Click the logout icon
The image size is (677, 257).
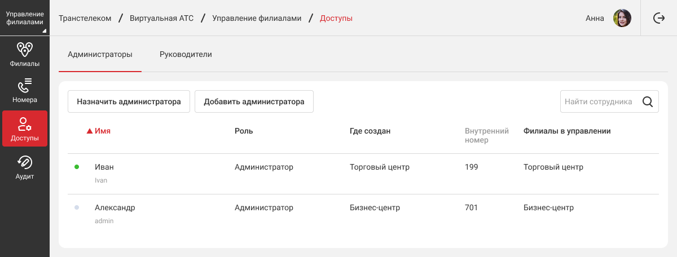pos(658,18)
